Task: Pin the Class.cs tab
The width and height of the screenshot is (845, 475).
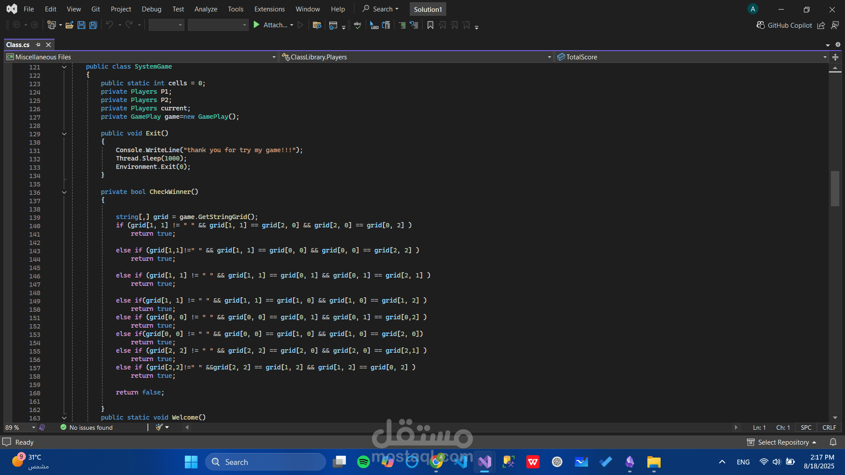Action: click(38, 44)
